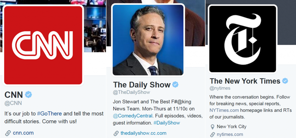Click The New York Times verified badge
296x138 pixels.
click(285, 81)
